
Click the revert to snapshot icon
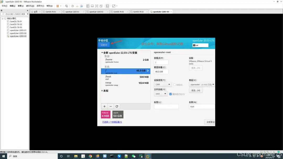tap(77, 6)
